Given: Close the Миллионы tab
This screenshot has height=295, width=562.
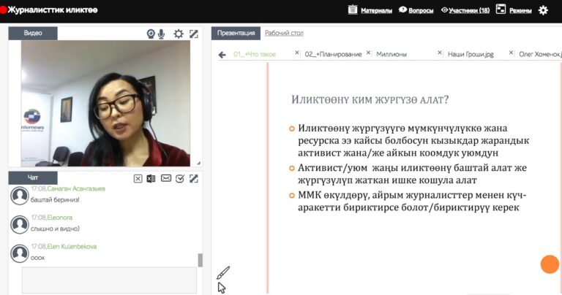Looking at the screenshot, I should 439,53.
